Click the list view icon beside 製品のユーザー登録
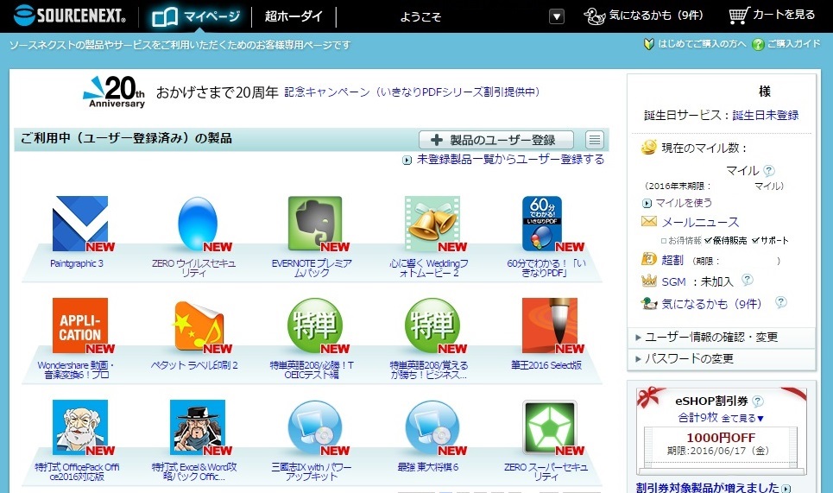This screenshot has height=493, width=833. coord(595,140)
